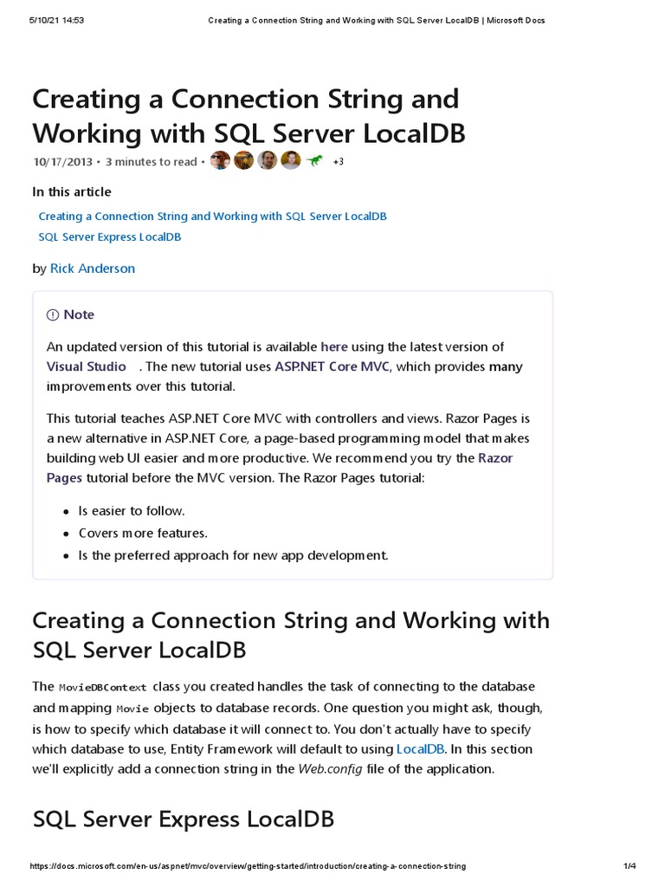Open 'Creating a Connection String and Working with SQL Server LocalDB' article link

pos(213,216)
